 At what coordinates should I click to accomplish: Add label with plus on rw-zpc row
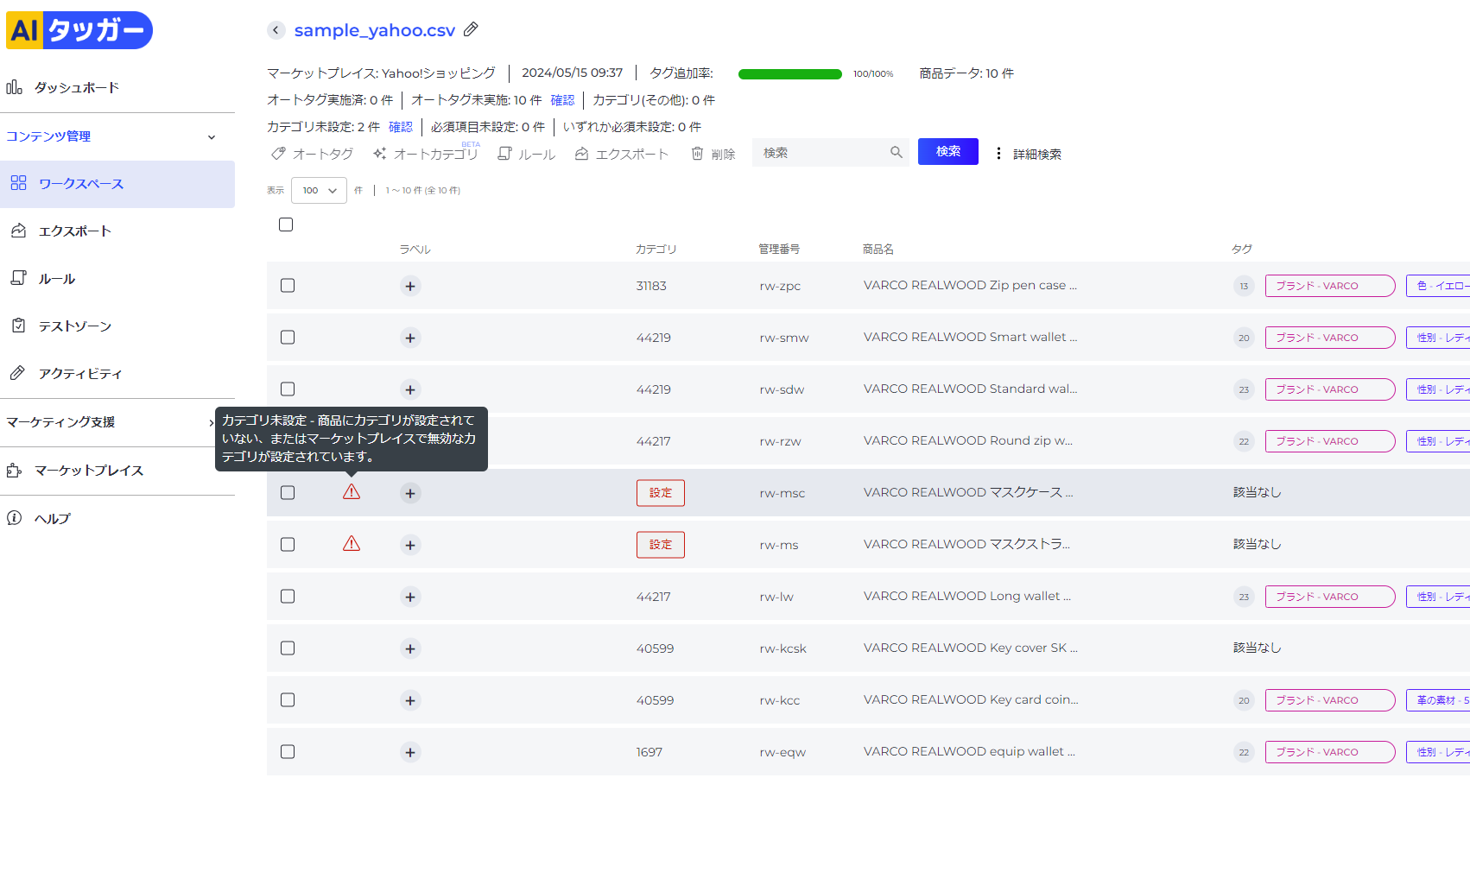click(410, 286)
